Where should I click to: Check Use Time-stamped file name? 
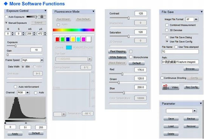point(176,47)
